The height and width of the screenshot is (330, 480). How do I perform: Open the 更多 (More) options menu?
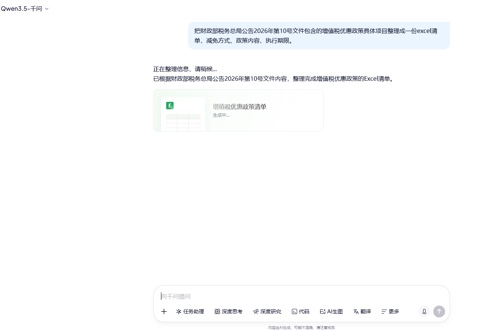tap(389, 311)
